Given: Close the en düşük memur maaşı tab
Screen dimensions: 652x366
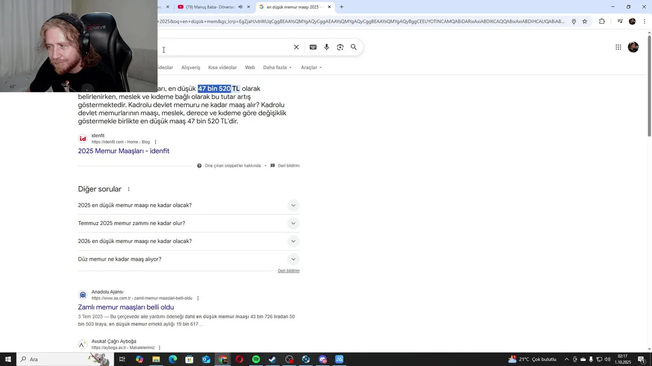Looking at the screenshot, I should [x=330, y=7].
